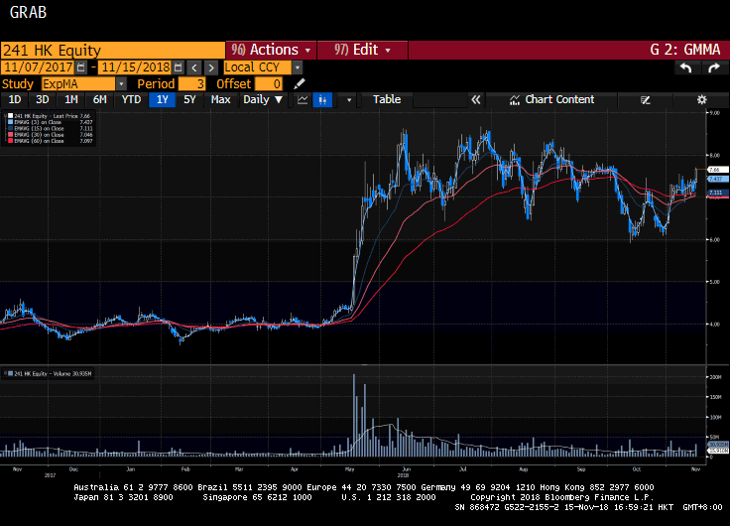
Task: Open Chart Content panel
Action: pos(552,99)
